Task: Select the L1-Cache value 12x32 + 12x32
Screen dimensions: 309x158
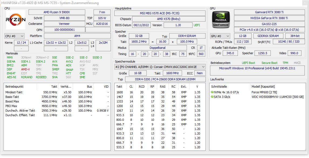Action: pos(56,43)
